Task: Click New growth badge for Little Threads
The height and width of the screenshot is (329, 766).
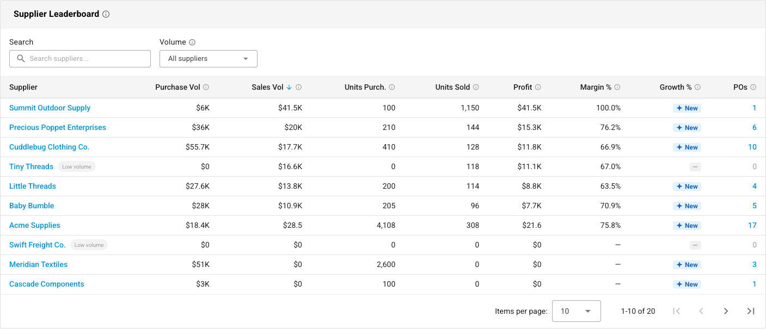Action: tap(687, 187)
